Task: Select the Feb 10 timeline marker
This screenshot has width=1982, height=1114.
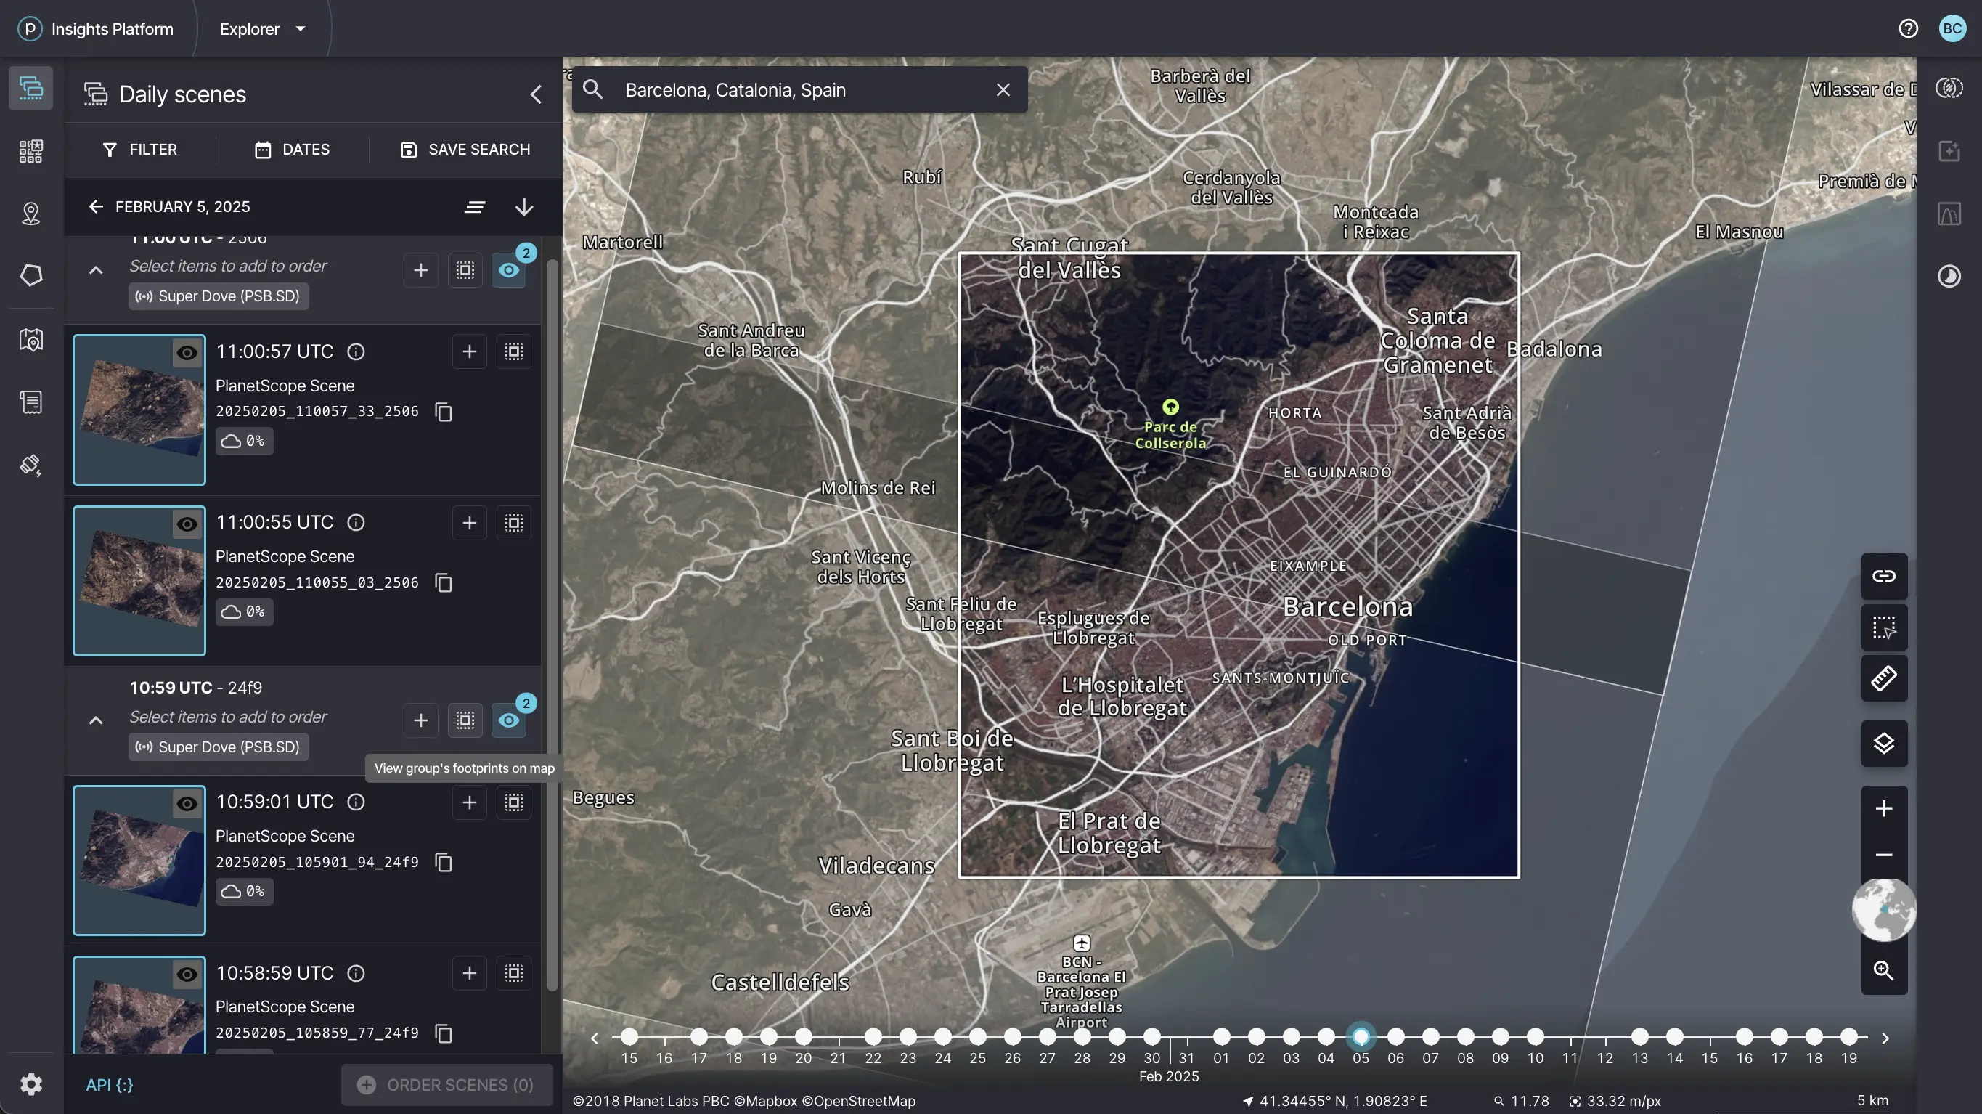Action: click(x=1536, y=1036)
